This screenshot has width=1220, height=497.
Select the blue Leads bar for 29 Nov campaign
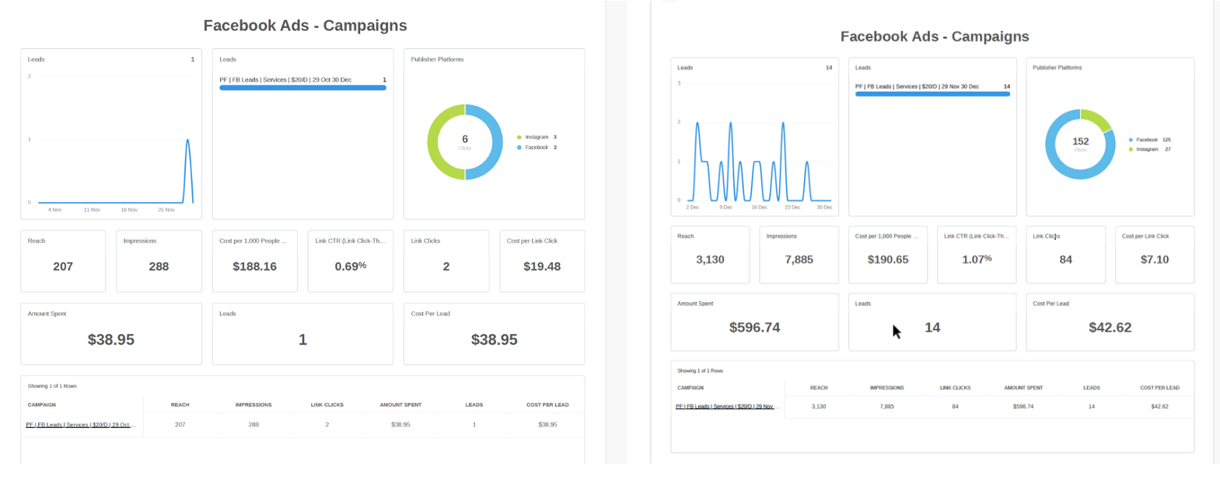point(932,94)
